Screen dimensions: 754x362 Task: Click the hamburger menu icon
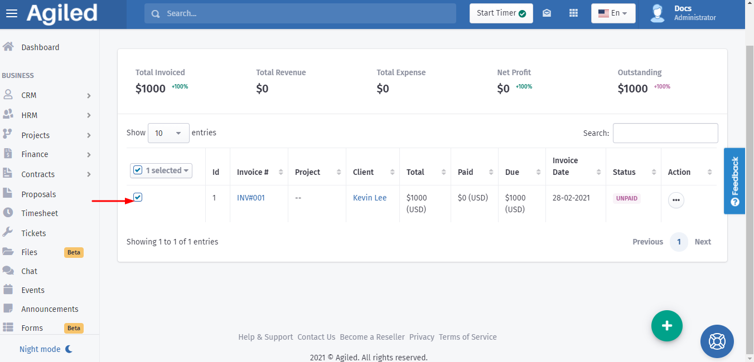tap(12, 13)
